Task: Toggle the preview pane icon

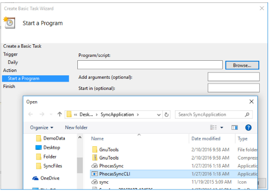Action: [234, 127]
